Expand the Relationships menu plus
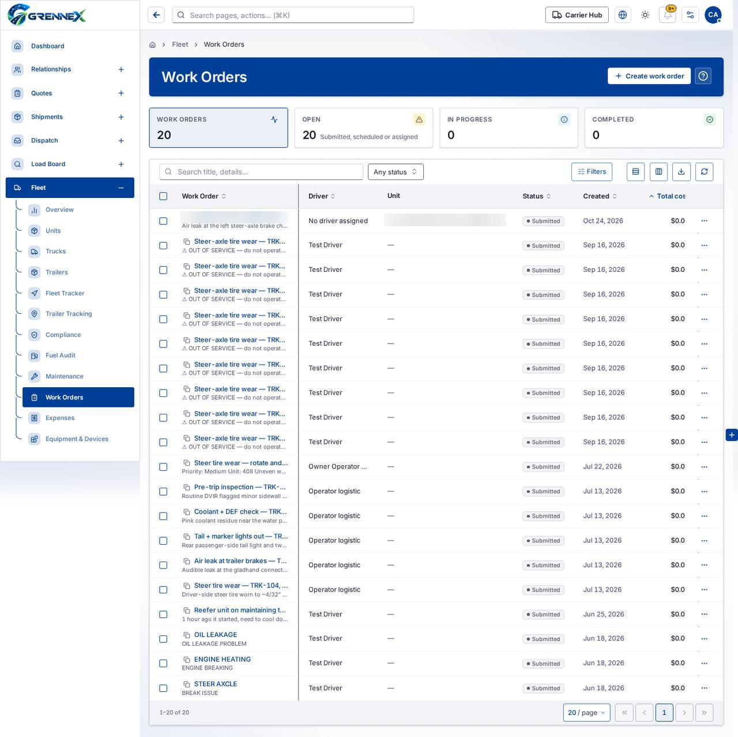This screenshot has width=738, height=737. [121, 69]
